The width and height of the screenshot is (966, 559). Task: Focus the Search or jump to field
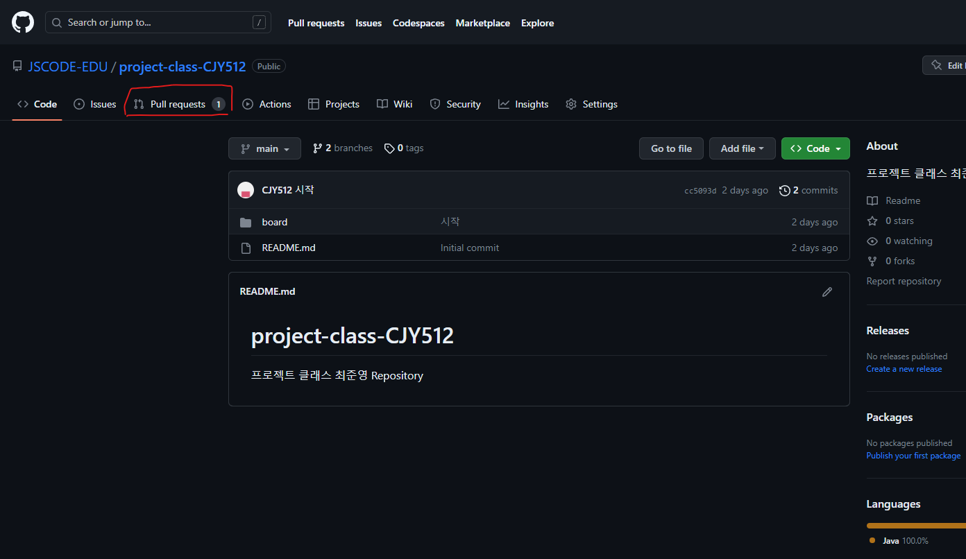click(158, 22)
